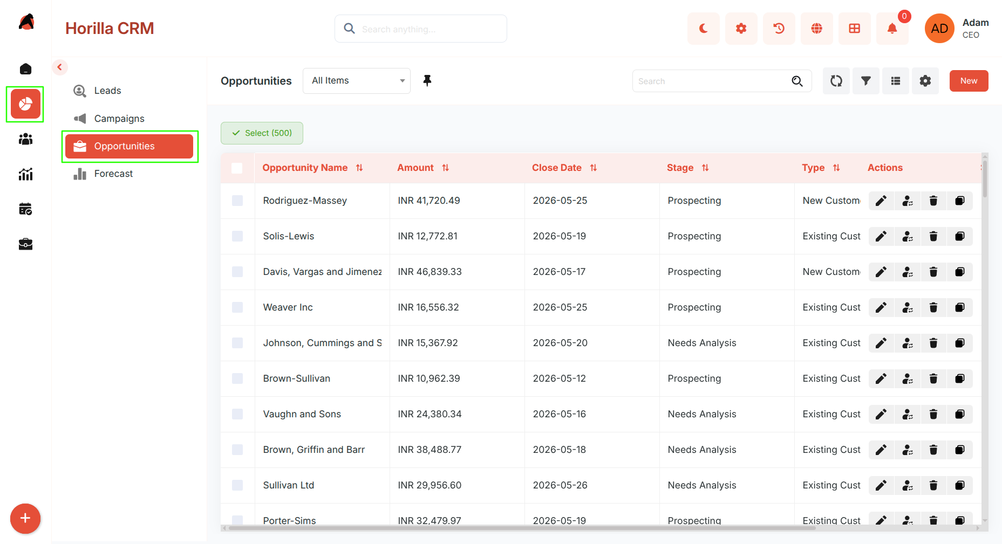Open the quick-add plus button

point(25,519)
